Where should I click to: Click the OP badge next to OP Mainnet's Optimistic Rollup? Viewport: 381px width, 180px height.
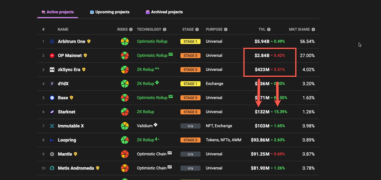tap(171, 54)
